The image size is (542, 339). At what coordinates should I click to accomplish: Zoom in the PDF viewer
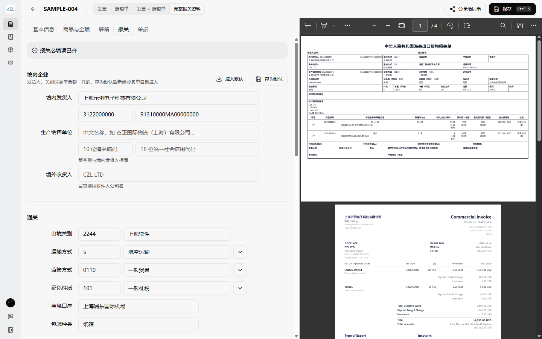point(388,26)
